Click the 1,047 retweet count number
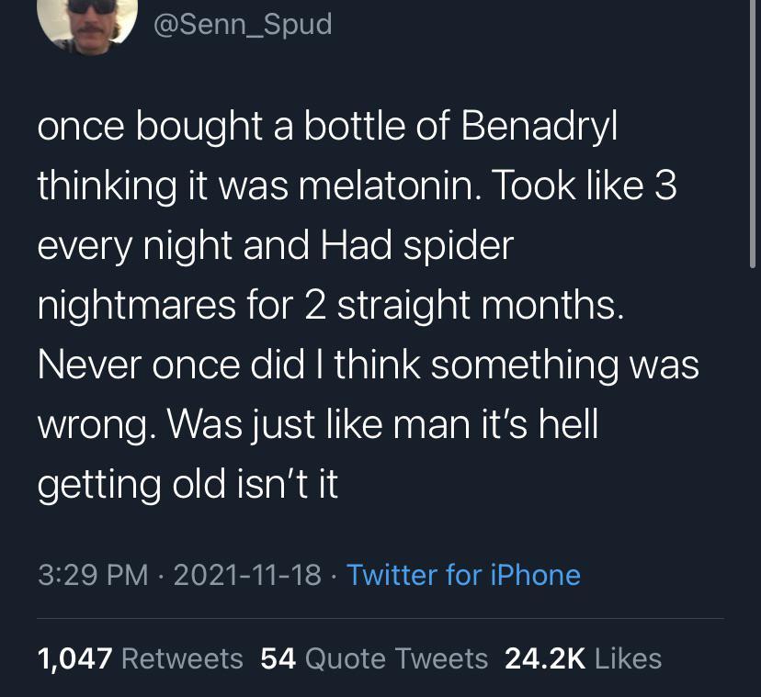761x697 pixels. point(75,658)
